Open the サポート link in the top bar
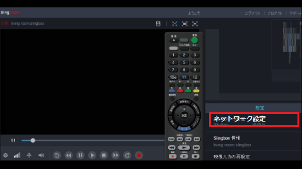The image size is (302, 169). pyautogui.click(x=295, y=13)
